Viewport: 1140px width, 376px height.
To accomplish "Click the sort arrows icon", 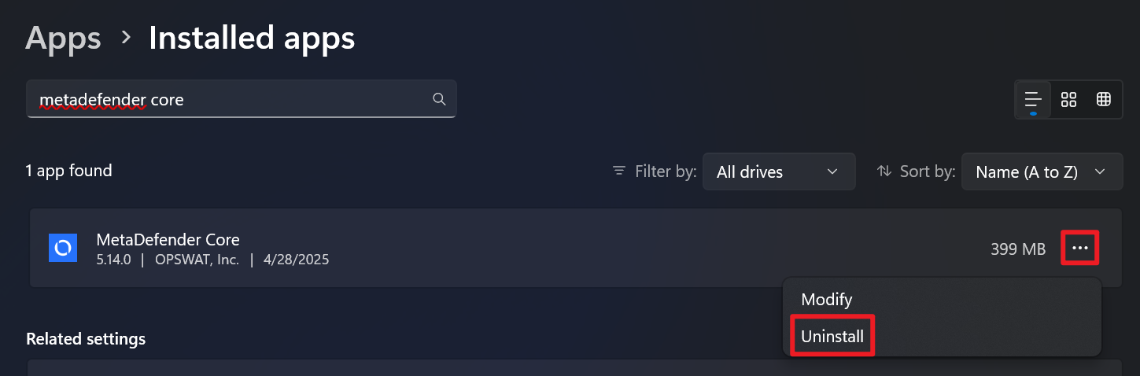I will (x=884, y=171).
